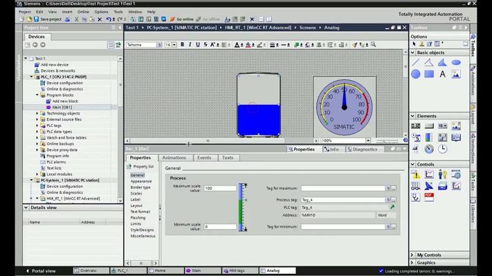Collapse the Details view panel
Image resolution: width=492 pixels, height=276 pixels.
(26, 208)
